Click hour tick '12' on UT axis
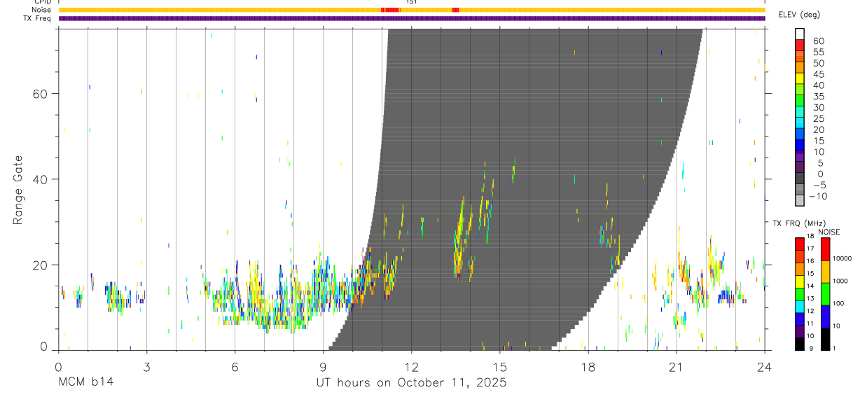 [x=412, y=366]
